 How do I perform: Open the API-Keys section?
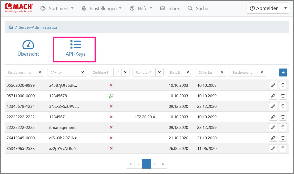click(76, 49)
